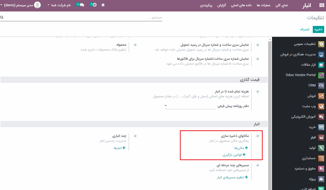Image resolution: width=326 pixels, height=190 pixels.
Task: Open the قوانین بارگیری link
Action: 232,155
